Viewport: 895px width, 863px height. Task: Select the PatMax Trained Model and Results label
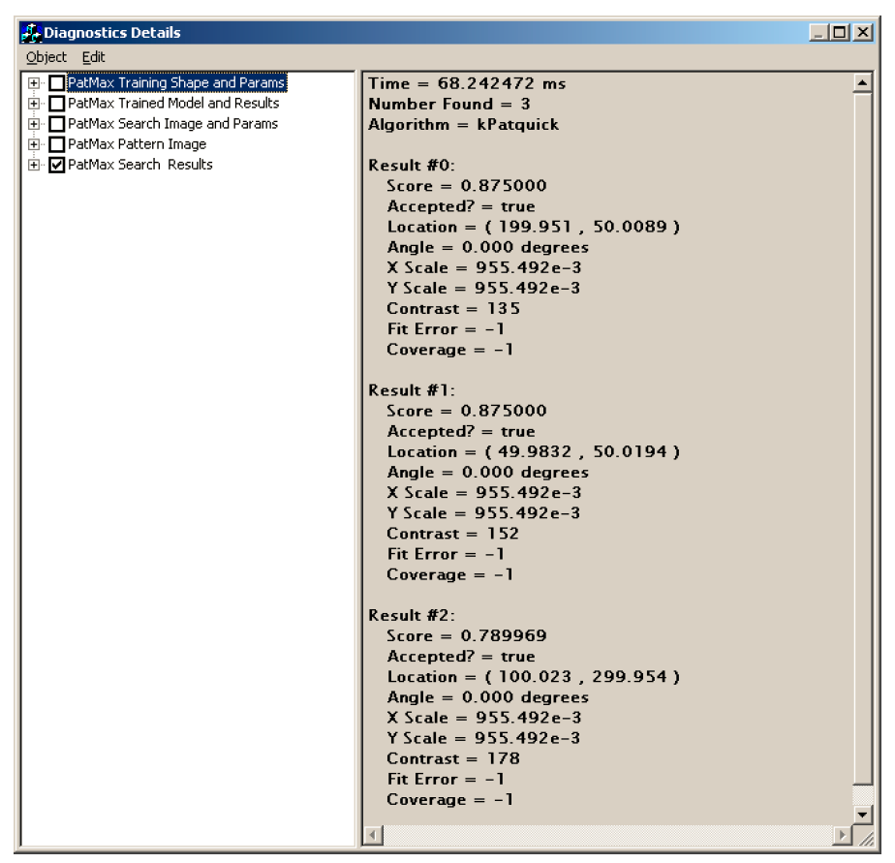173,104
